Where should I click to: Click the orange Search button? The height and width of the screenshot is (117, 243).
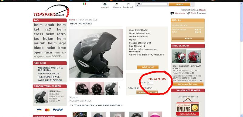click(x=180, y=4)
